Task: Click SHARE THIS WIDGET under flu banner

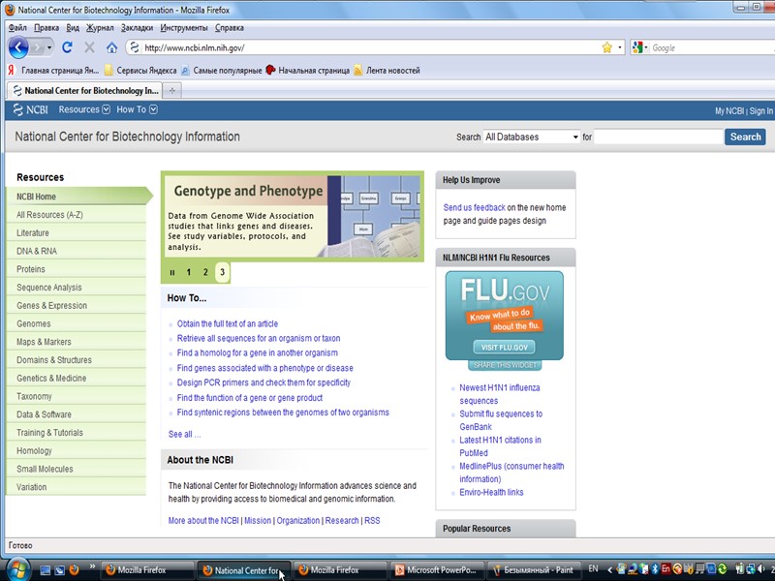Action: click(505, 365)
